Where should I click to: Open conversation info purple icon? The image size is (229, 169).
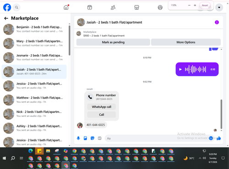217,22
